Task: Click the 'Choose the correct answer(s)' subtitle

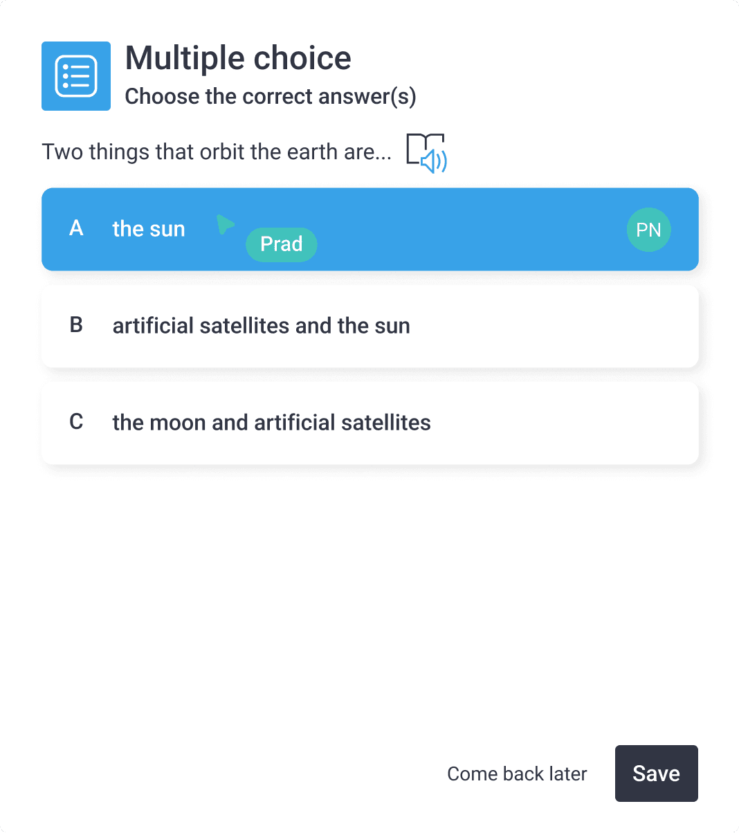Action: point(271,96)
